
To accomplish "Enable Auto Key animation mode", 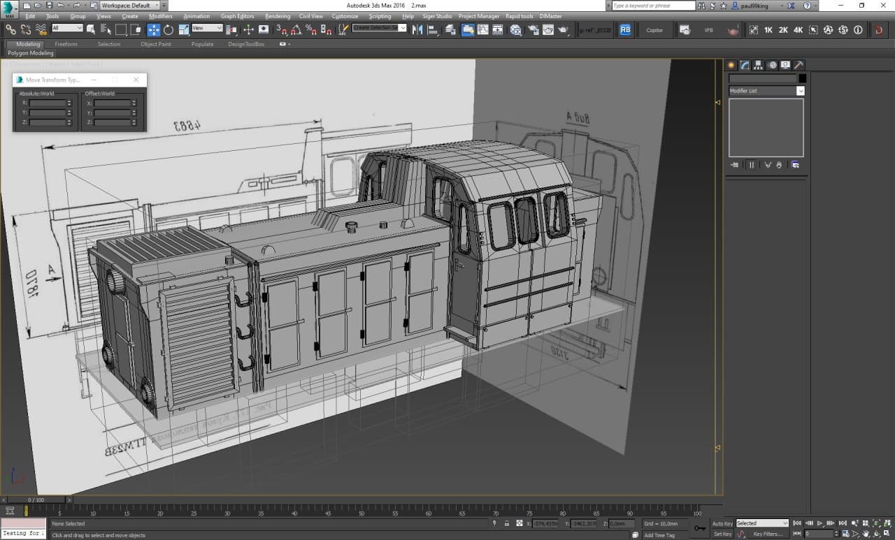I will point(722,523).
